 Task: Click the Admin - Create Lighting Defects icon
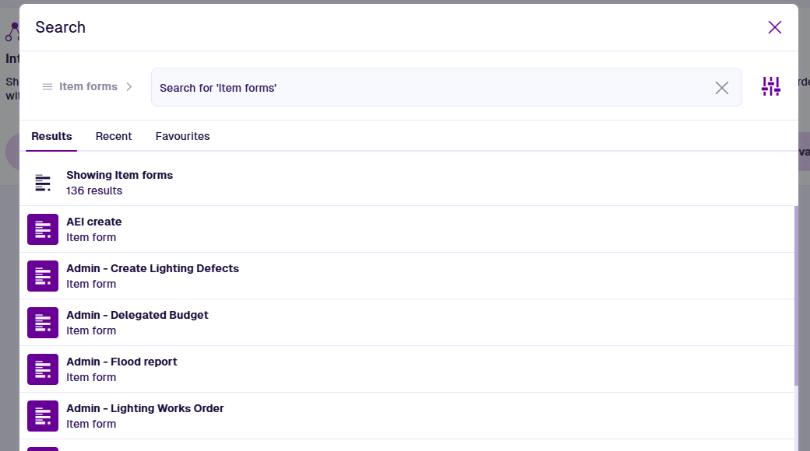point(43,276)
